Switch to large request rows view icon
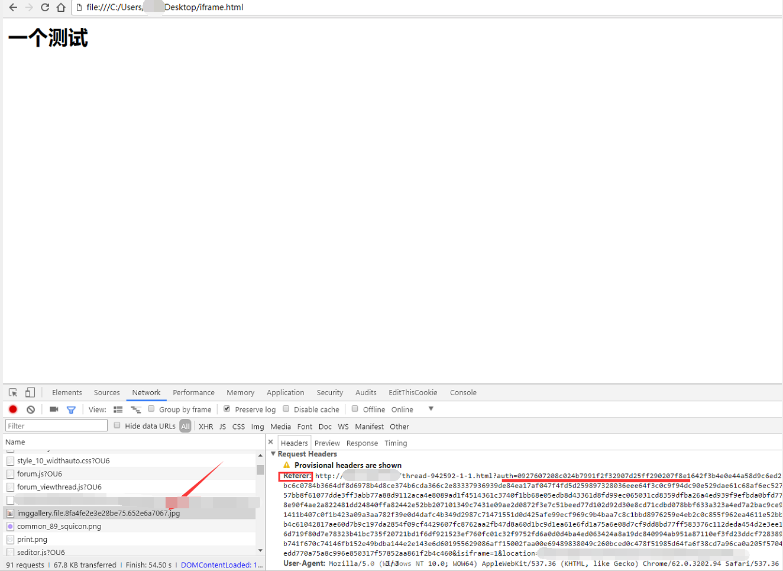Viewport: 783px width, 571px height. (118, 409)
